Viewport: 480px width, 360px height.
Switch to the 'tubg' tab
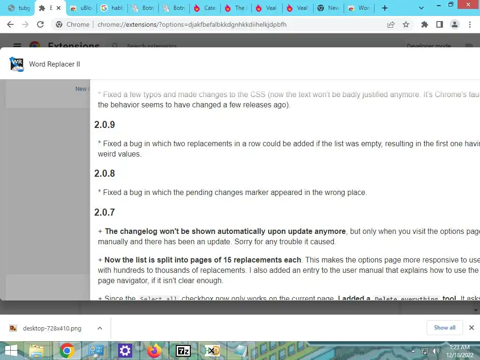[19, 8]
